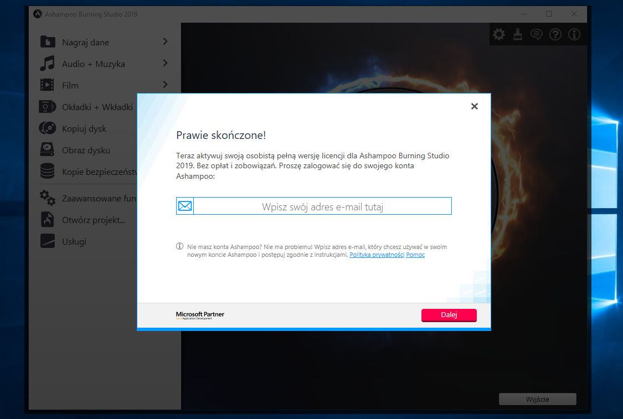Click the Obraz dysku drive icon
Viewport: 623px width, 419px height.
47,150
